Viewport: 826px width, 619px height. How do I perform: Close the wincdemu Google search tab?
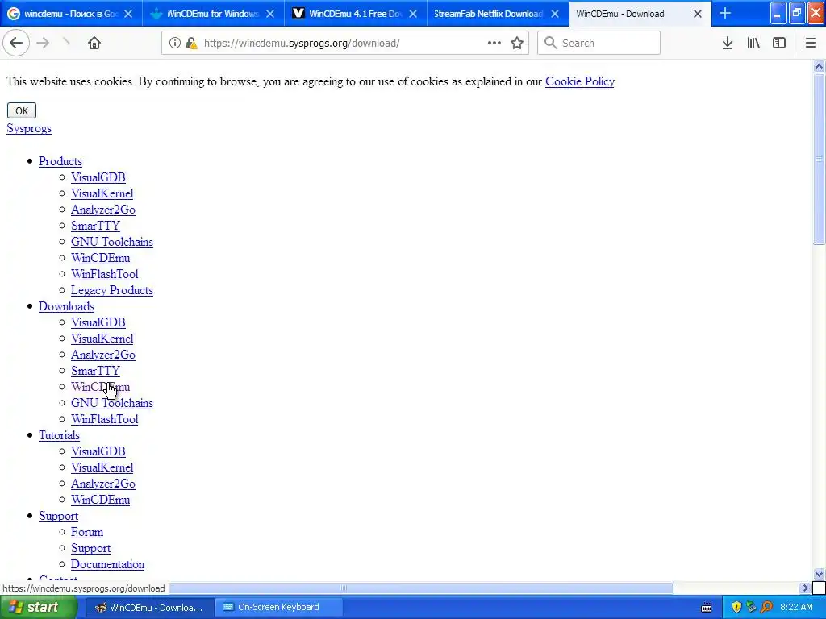(128, 14)
